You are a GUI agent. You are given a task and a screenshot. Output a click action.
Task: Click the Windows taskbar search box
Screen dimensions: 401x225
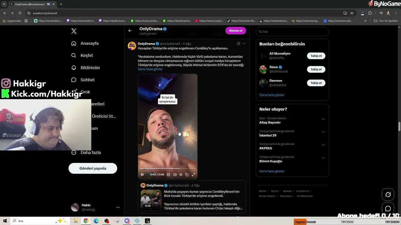[40, 221]
